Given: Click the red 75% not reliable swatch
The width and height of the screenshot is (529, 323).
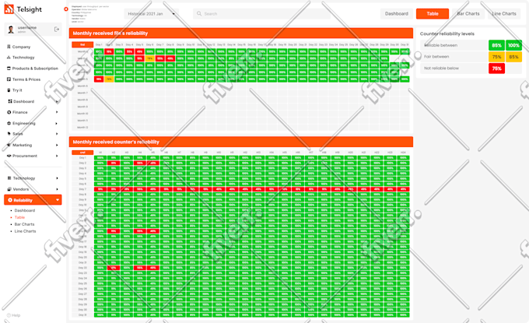Looking at the screenshot, I should 496,68.
